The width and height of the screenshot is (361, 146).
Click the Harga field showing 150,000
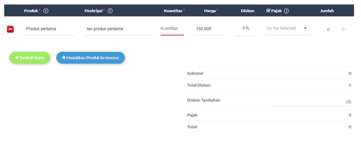(x=209, y=29)
